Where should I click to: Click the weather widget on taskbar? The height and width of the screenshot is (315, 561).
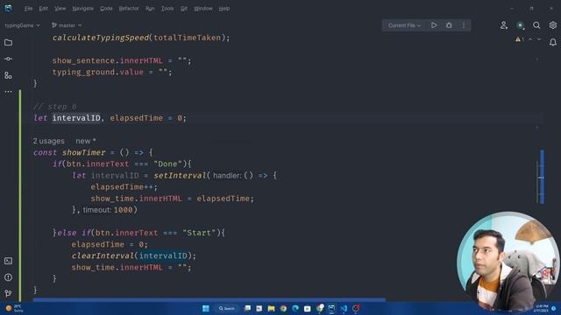14,308
